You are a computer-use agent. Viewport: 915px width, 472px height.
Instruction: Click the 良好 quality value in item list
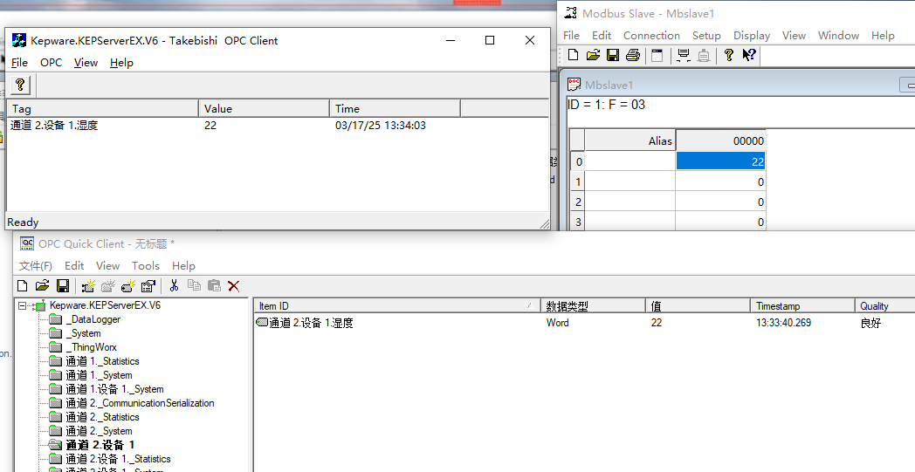pyautogui.click(x=870, y=323)
